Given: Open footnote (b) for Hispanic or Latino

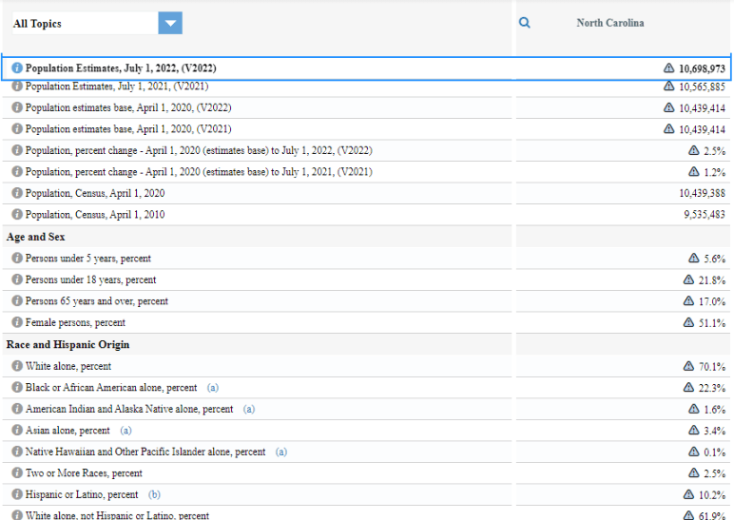Looking at the screenshot, I should click(x=154, y=495).
